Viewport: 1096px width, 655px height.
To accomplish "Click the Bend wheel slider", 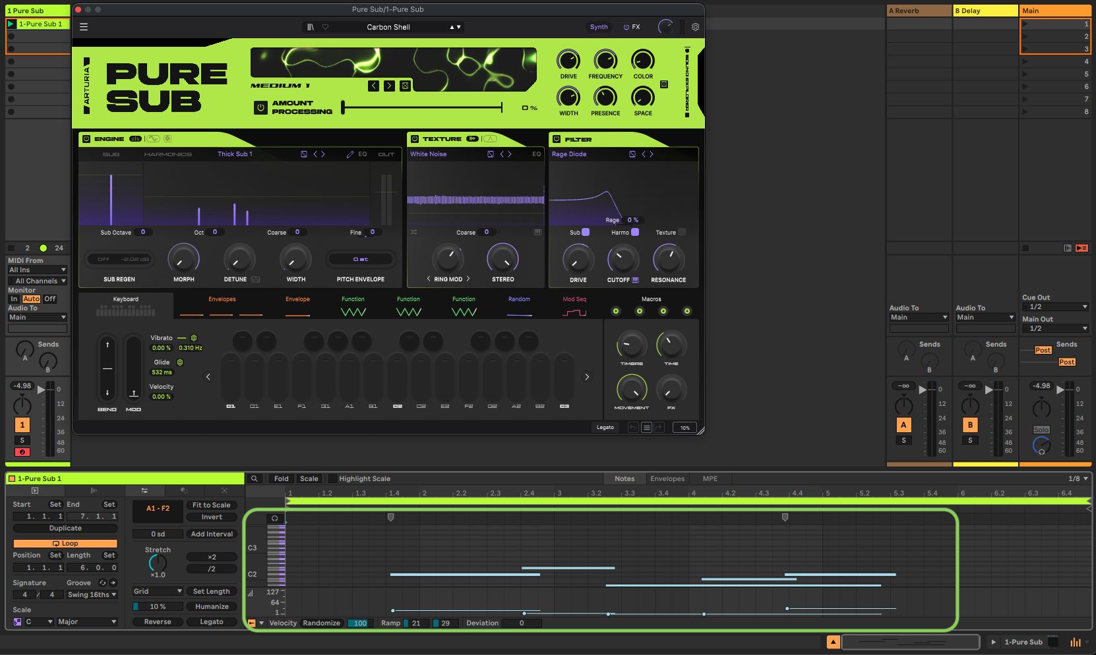I will click(107, 368).
